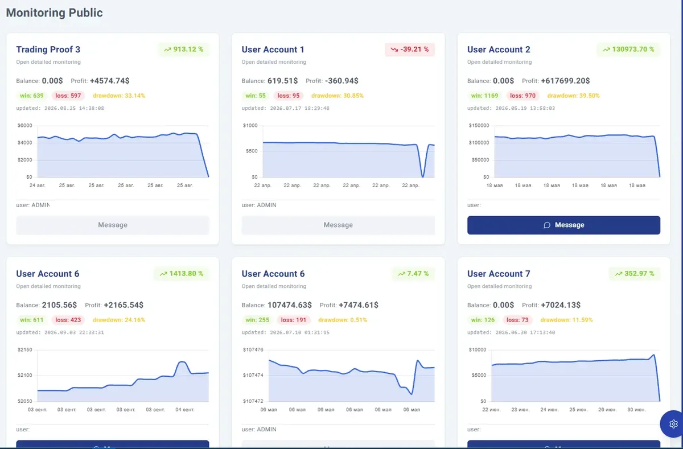Click the 'loss: 73' tag
Screen dimensions: 683x449
pos(518,320)
